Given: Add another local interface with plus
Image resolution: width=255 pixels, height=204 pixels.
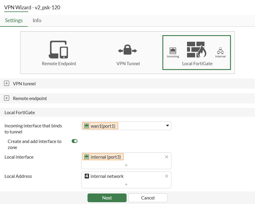Looking at the screenshot, I should (x=126, y=165).
